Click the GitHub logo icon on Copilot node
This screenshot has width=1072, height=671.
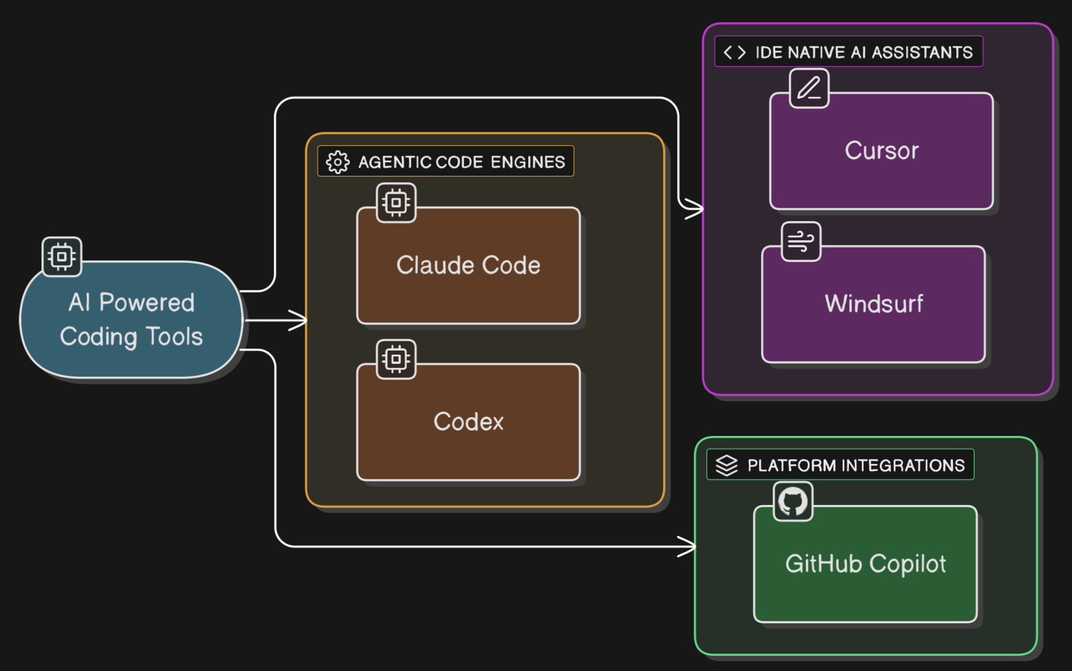793,502
